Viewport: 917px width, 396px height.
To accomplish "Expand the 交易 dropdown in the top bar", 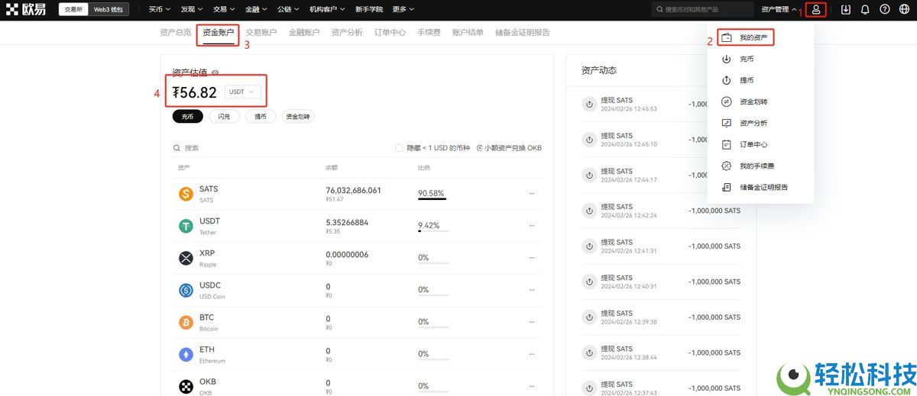I will click(224, 10).
